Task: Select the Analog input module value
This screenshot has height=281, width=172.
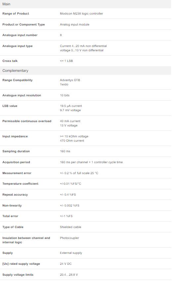Action: pos(74,24)
